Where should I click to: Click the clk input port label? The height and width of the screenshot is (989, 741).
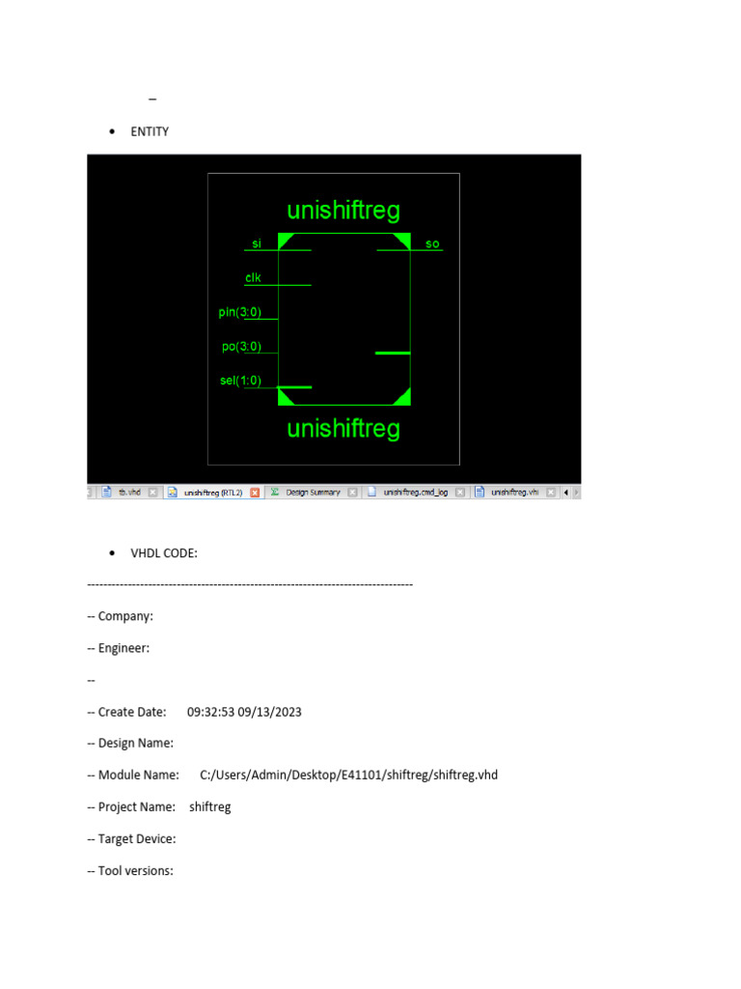point(253,277)
